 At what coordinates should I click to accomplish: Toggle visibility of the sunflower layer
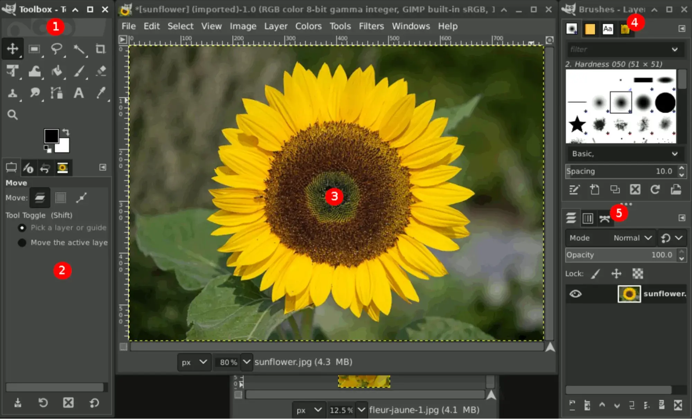click(x=575, y=294)
